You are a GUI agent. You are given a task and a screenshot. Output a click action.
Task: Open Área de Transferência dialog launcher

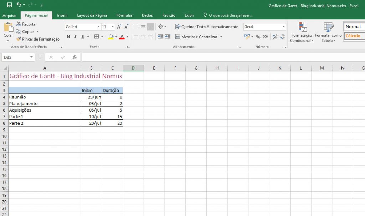click(61, 47)
